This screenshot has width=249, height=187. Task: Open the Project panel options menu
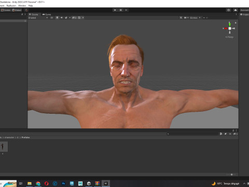tap(236, 130)
